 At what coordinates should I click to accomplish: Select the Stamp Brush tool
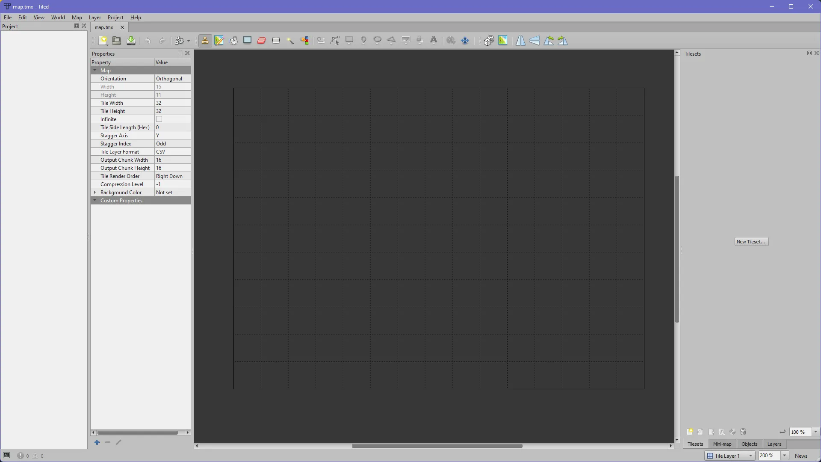205,41
